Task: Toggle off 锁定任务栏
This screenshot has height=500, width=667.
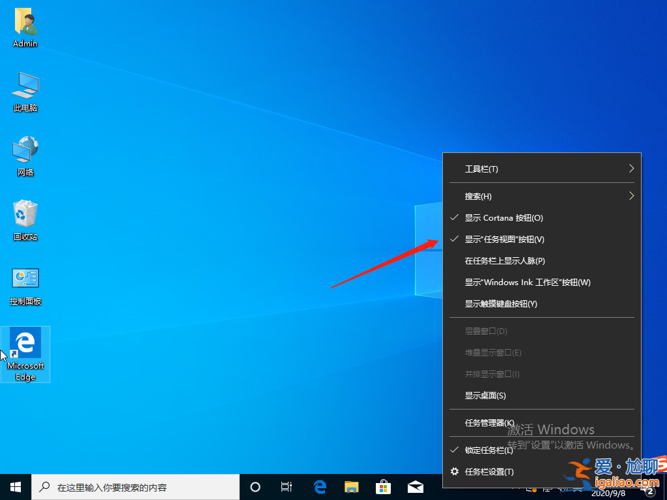Action: click(x=496, y=450)
